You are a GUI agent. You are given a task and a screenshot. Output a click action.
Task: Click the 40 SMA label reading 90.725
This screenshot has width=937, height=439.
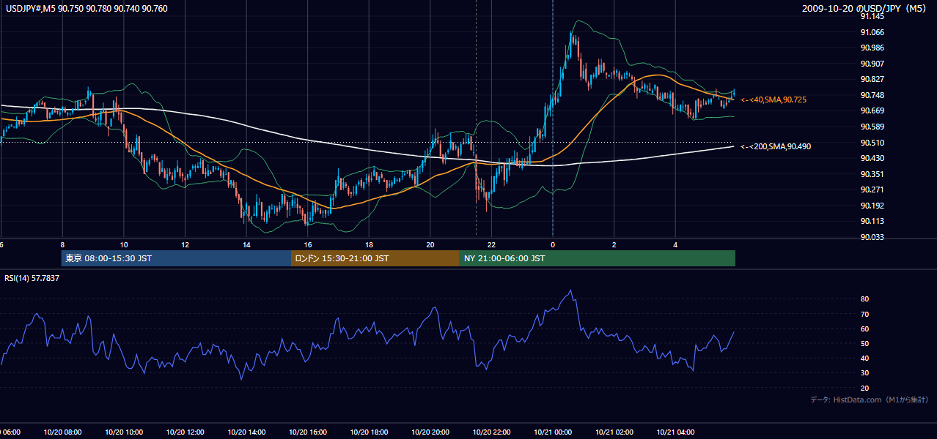774,100
